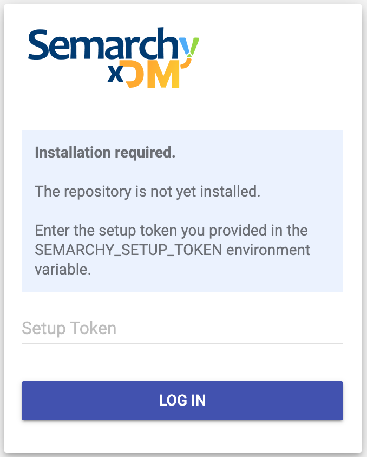Click the underline below Setup Token field
The width and height of the screenshot is (367, 457).
[182, 343]
